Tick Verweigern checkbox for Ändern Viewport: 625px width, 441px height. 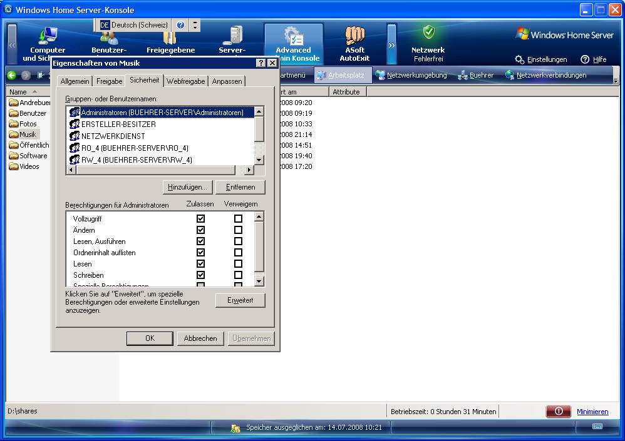point(239,230)
